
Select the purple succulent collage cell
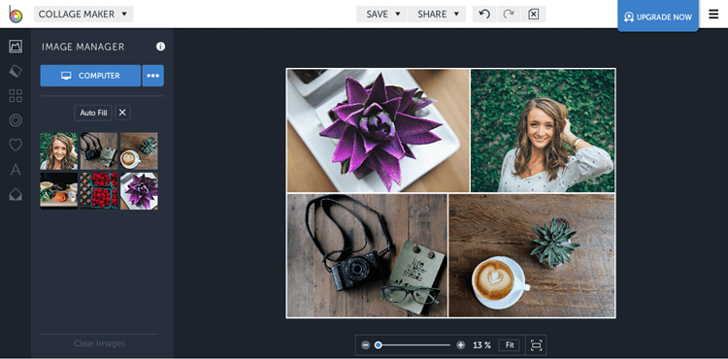(379, 130)
